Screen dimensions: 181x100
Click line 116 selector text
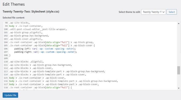[x=64, y=81]
